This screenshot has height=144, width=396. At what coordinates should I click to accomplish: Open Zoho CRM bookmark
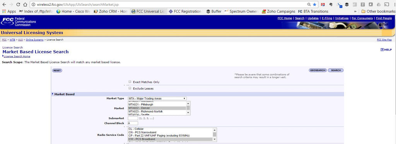click(x=111, y=11)
